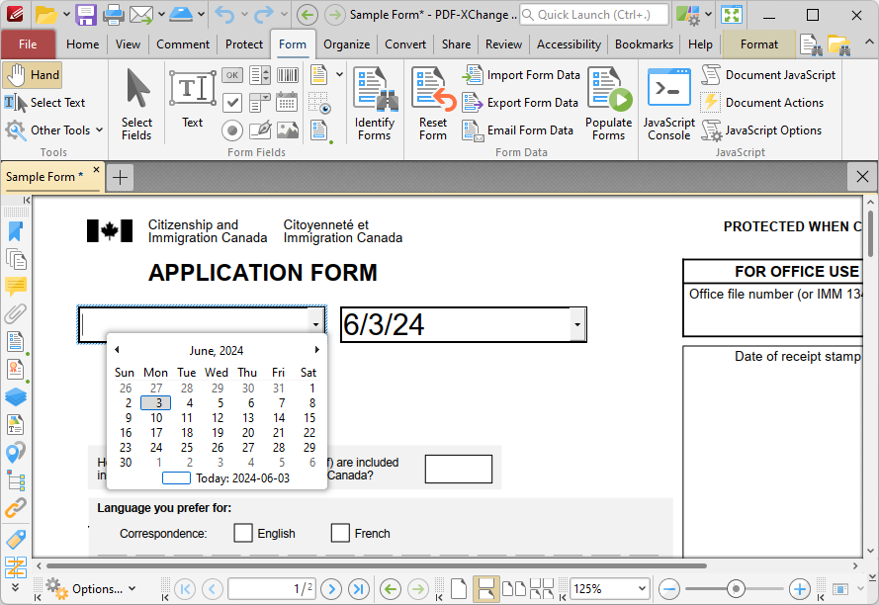Select June 14 in the calendar
Screen dimensions: 879x605
(x=279, y=418)
